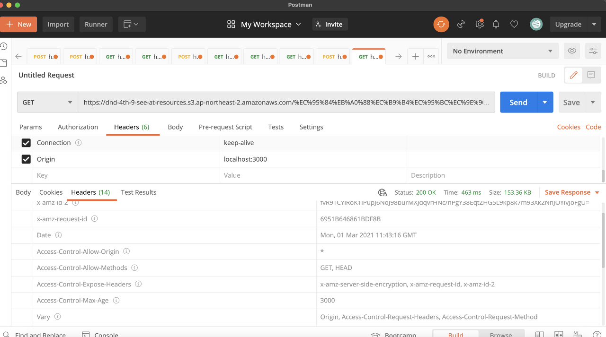
Task: Open the user avatar menu
Action: 536,25
